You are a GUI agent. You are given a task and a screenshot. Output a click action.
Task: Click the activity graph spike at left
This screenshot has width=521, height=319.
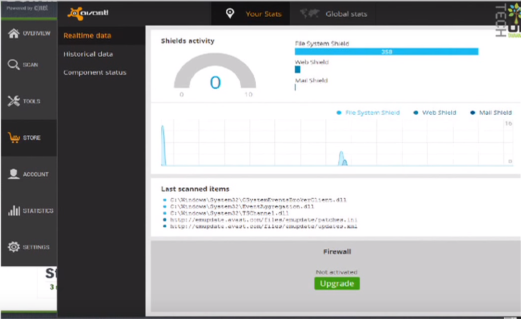pos(163,145)
